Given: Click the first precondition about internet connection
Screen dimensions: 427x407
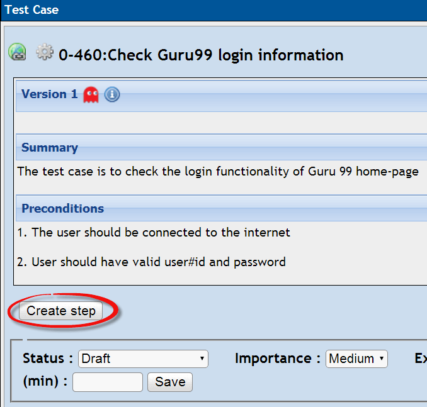Looking at the screenshot, I should click(154, 233).
